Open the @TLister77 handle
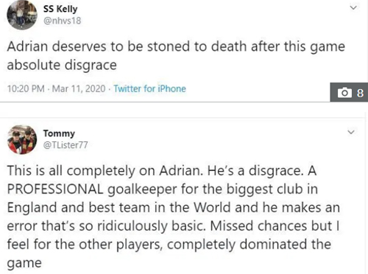 [66, 145]
